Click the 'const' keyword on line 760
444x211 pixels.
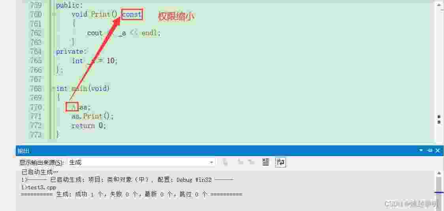click(132, 14)
